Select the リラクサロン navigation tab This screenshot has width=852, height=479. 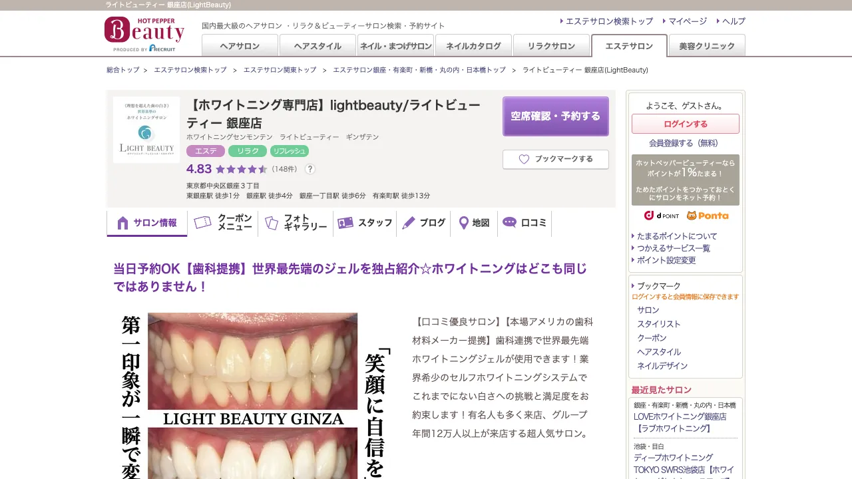click(551, 45)
